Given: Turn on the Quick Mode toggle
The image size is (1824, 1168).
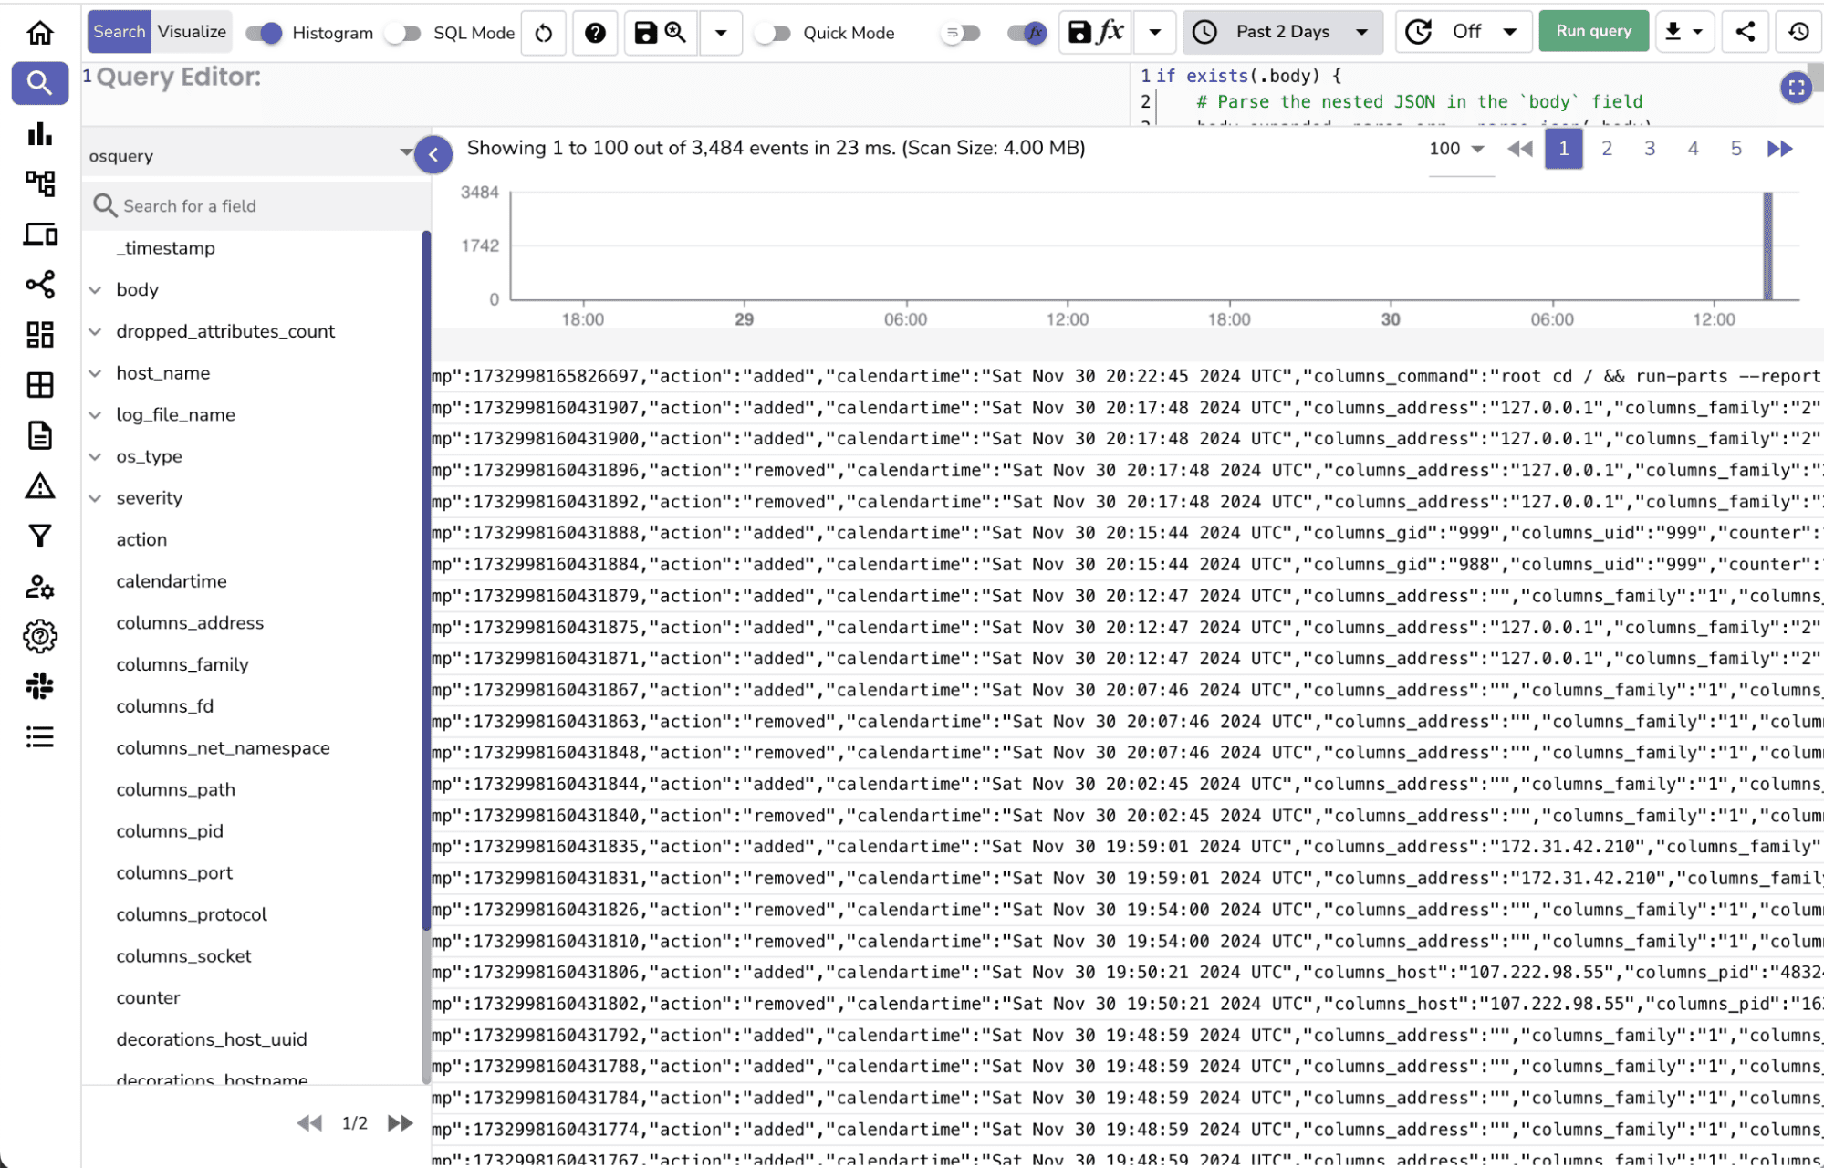Looking at the screenshot, I should [x=772, y=33].
